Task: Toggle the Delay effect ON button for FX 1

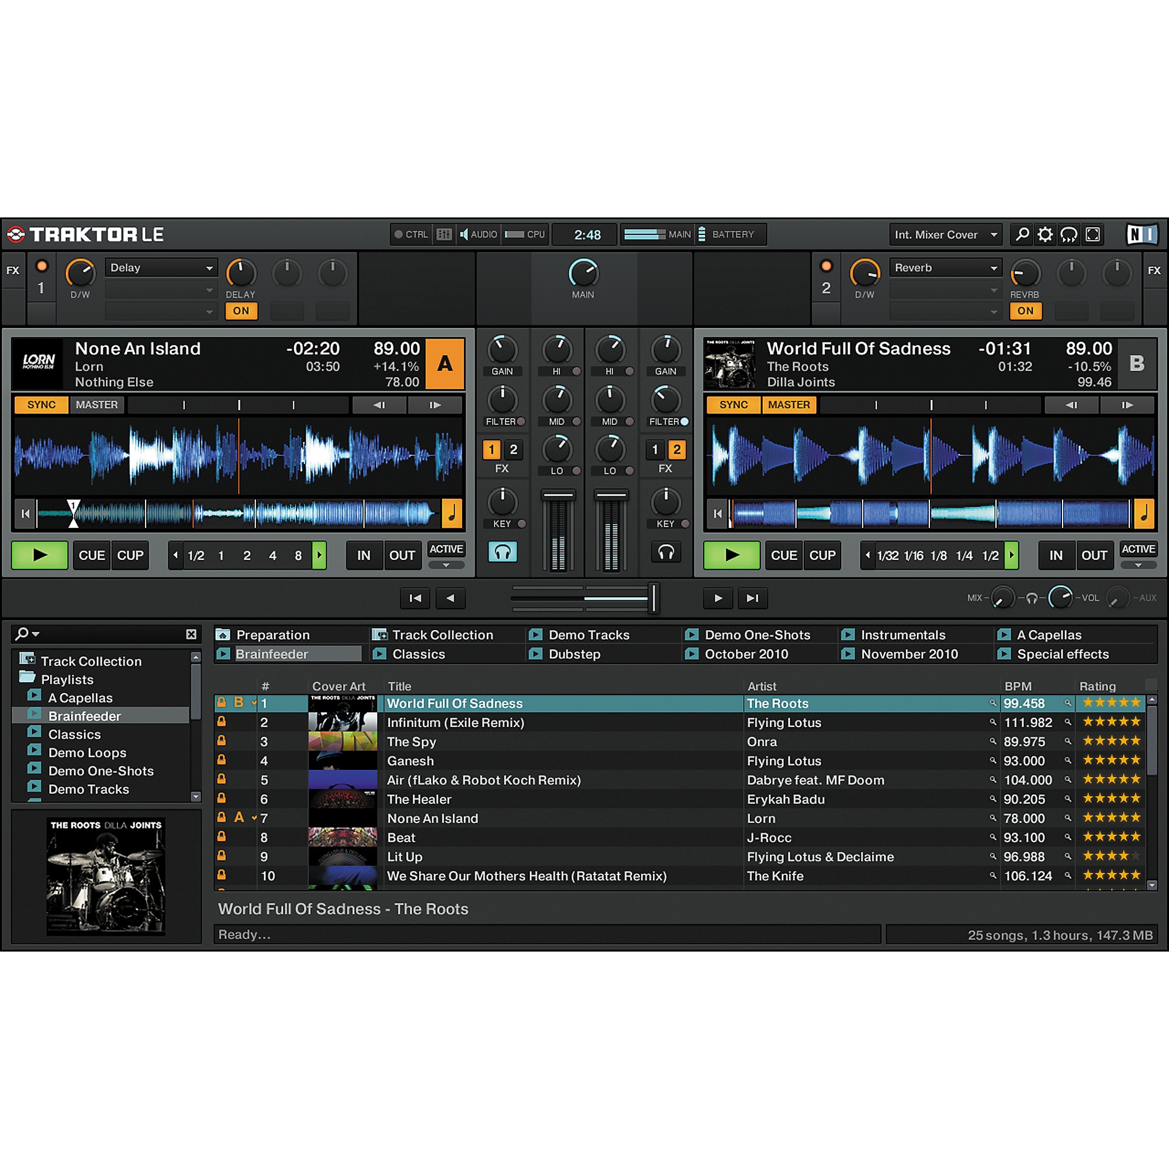Action: pyautogui.click(x=241, y=310)
